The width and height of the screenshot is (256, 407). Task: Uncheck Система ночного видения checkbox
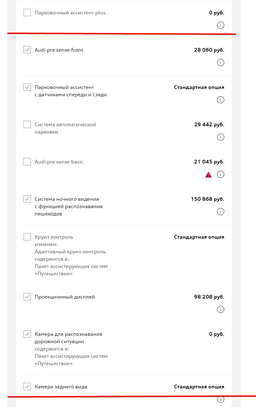point(27,199)
